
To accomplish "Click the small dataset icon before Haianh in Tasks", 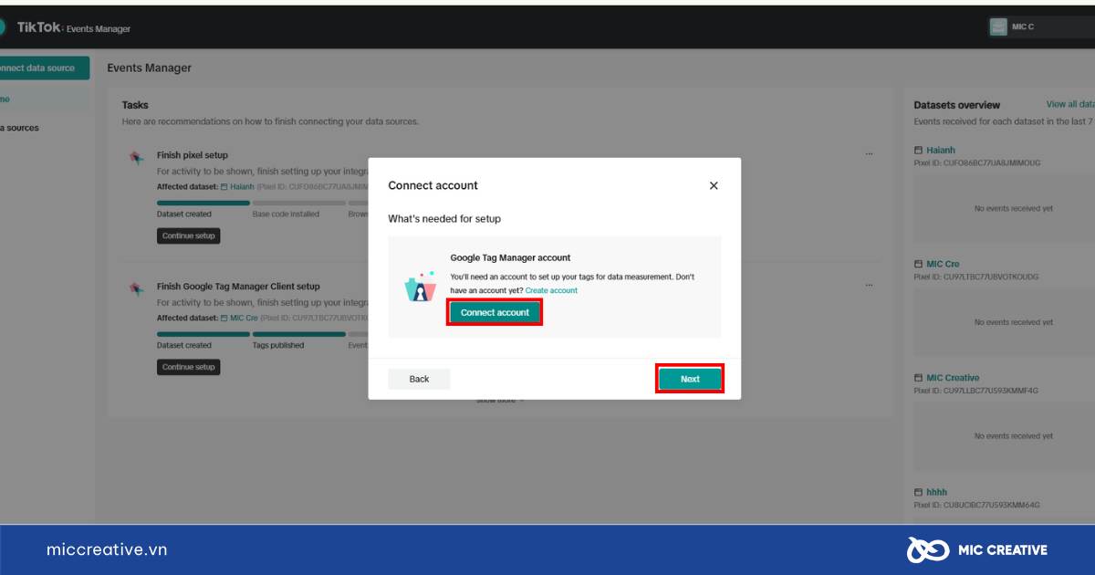I will [x=224, y=186].
